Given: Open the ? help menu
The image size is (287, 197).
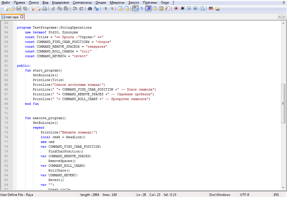Looking at the screenshot, I should (173, 3).
